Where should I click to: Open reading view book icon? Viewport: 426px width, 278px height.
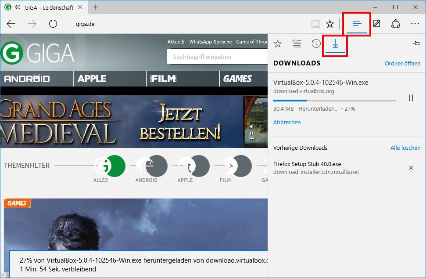pyautogui.click(x=316, y=24)
